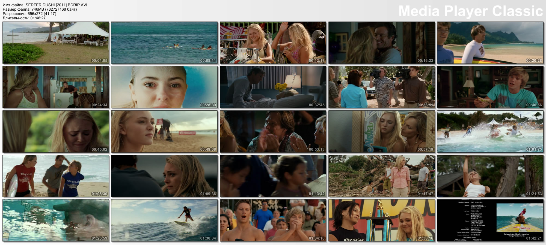Click the thumbnail timestamped 00:16:22

pos(382,43)
